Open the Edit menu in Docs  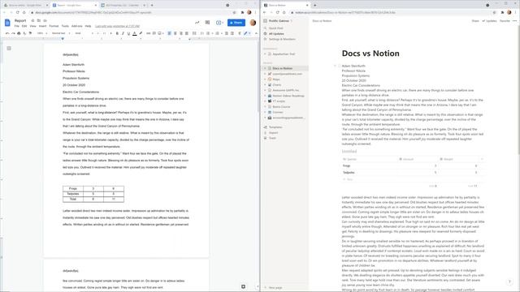tap(24, 26)
